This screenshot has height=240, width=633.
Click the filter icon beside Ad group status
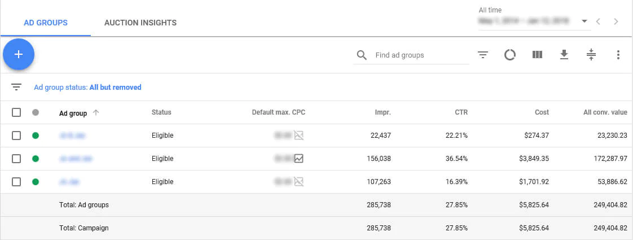coord(16,87)
